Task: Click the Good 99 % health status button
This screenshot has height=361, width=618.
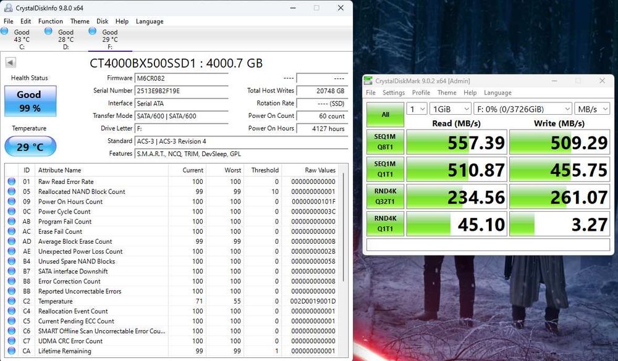Action: tap(30, 101)
